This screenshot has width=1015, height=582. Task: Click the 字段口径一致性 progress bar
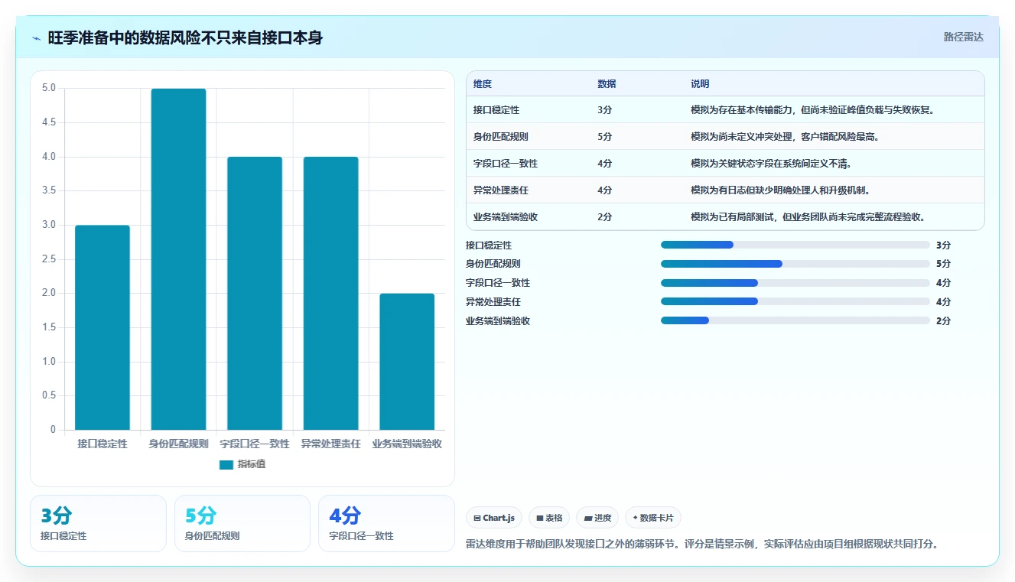coord(795,283)
